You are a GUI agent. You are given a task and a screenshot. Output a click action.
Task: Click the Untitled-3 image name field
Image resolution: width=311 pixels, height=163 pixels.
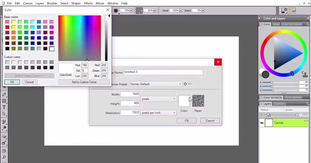tap(163, 72)
